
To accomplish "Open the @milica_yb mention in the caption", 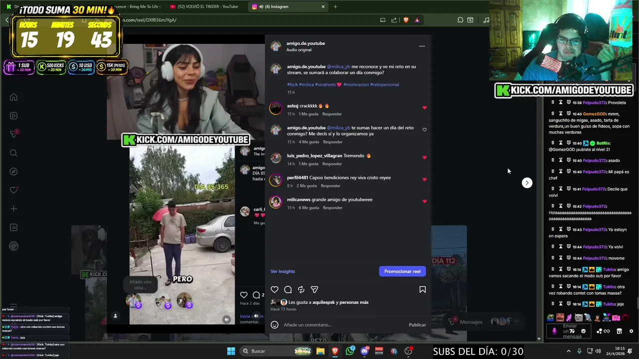I will click(x=338, y=66).
